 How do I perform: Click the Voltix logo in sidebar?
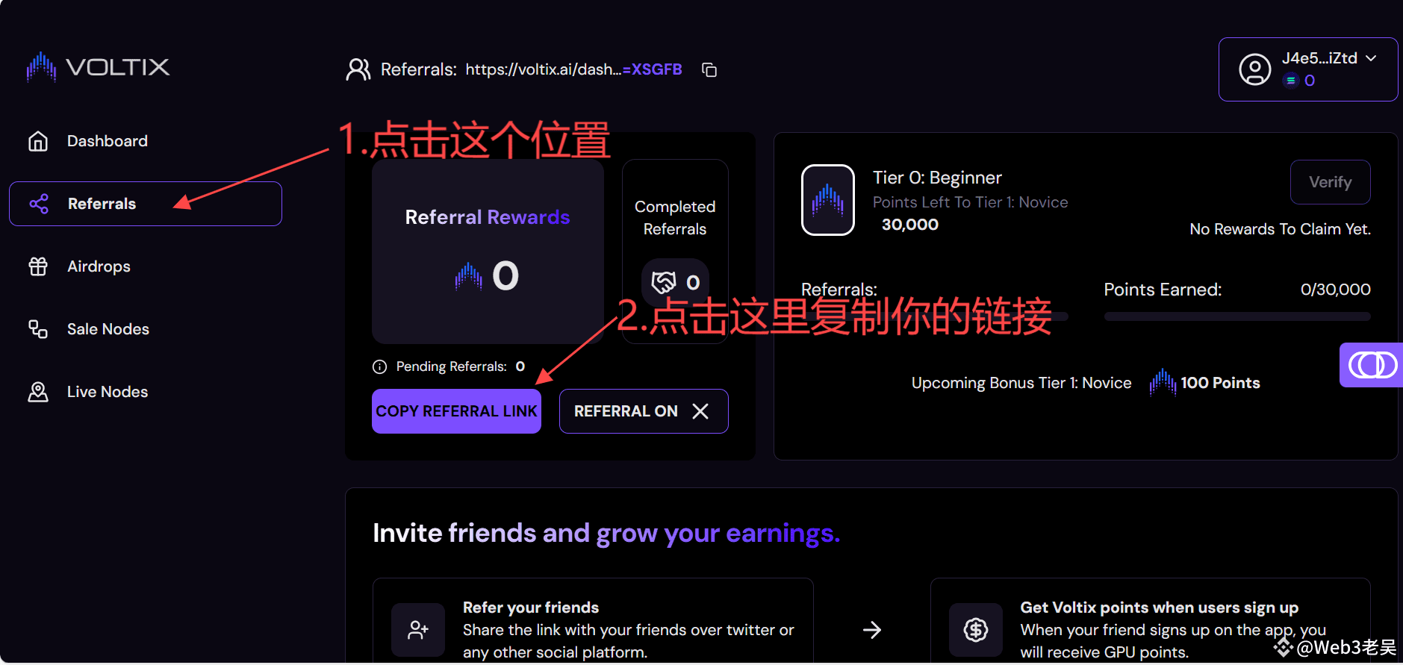pyautogui.click(x=98, y=67)
